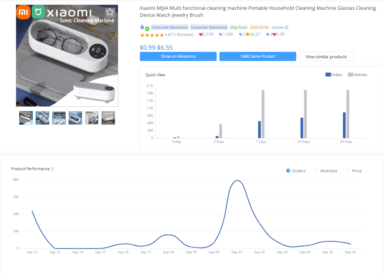Open the sixth product thumbnail

coord(108,118)
